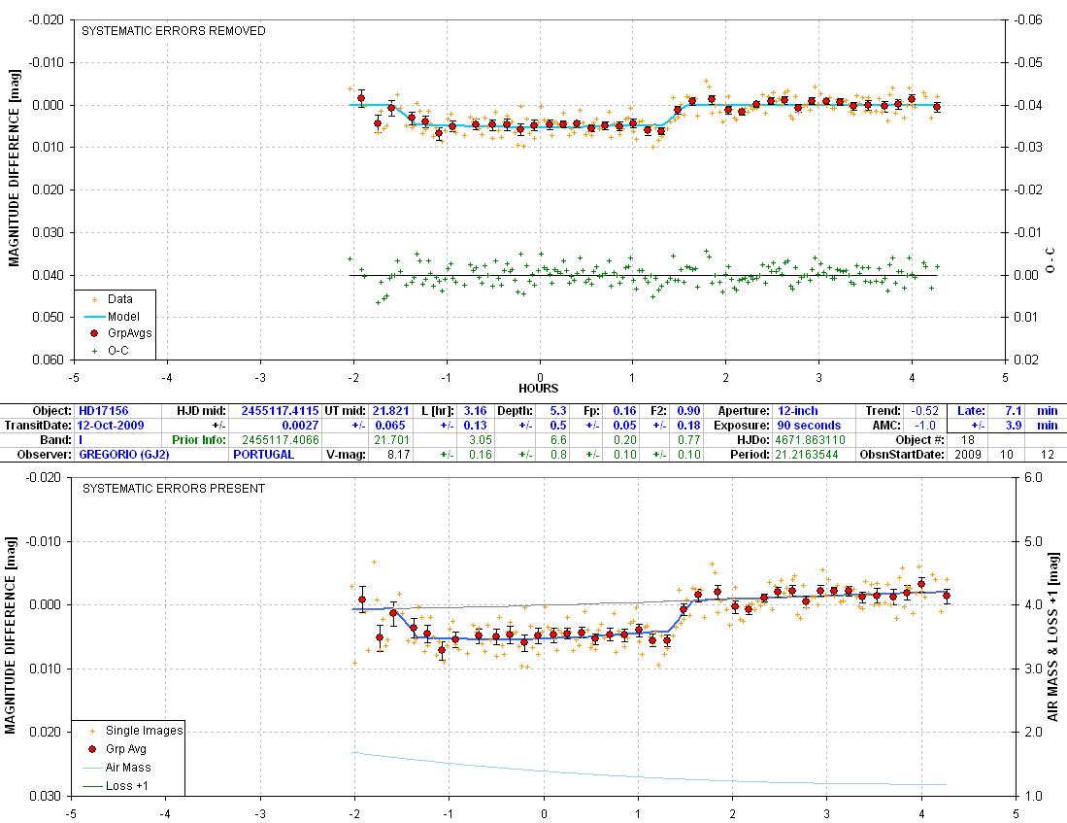Select the HOURS axis label
Screen dimensions: 1067x823
point(538,389)
